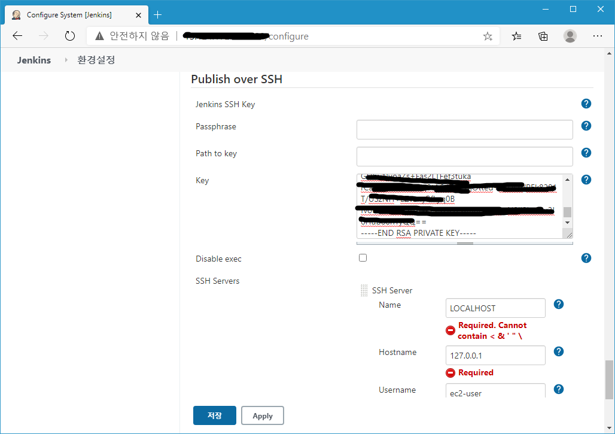Expand the Jenkins breadcrumb arrow menu
The width and height of the screenshot is (615, 434).
(66, 60)
